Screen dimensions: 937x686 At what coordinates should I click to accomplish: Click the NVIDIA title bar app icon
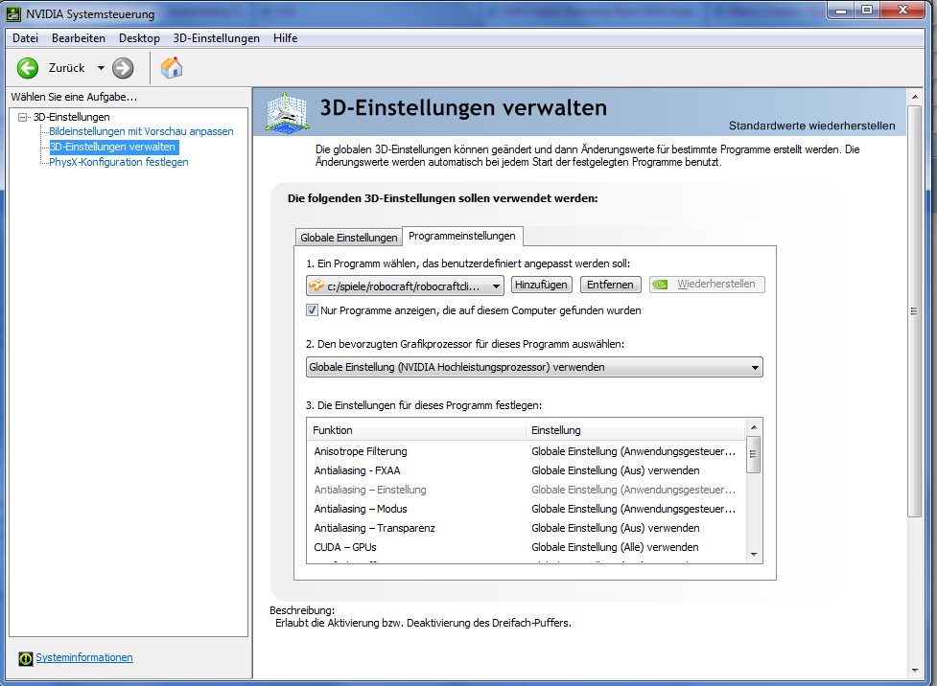(x=13, y=13)
